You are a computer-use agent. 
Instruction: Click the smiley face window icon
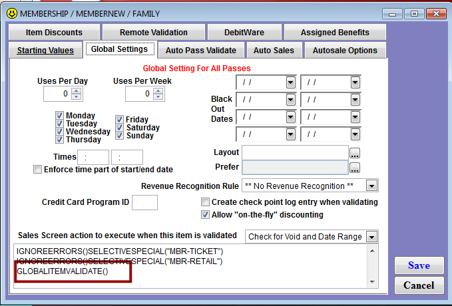click(12, 13)
